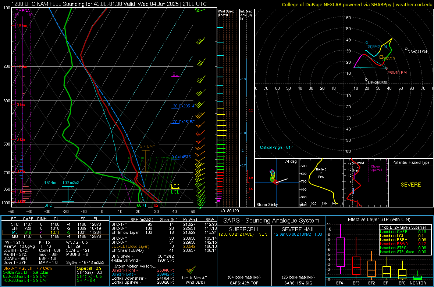This screenshot has width=434, height=287.
Task: Click the Bunkers left-mover circle on the hodograph
Action: point(367,43)
